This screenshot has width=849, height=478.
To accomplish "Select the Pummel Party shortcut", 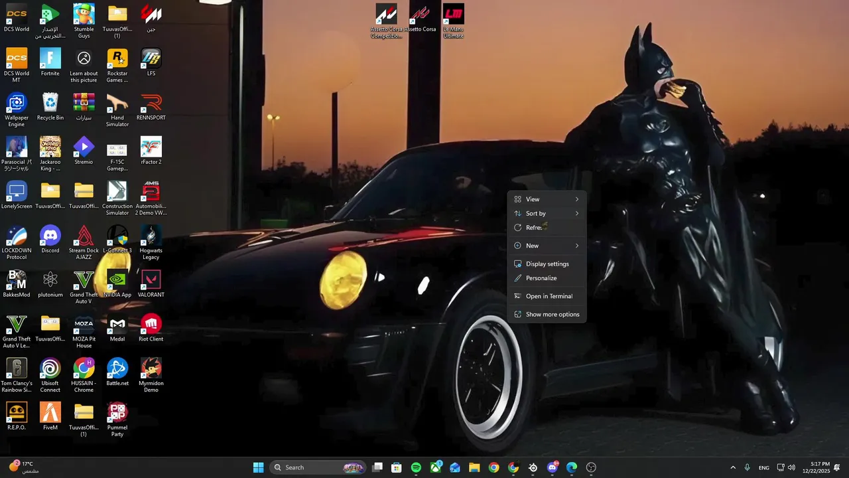I will 117,419.
